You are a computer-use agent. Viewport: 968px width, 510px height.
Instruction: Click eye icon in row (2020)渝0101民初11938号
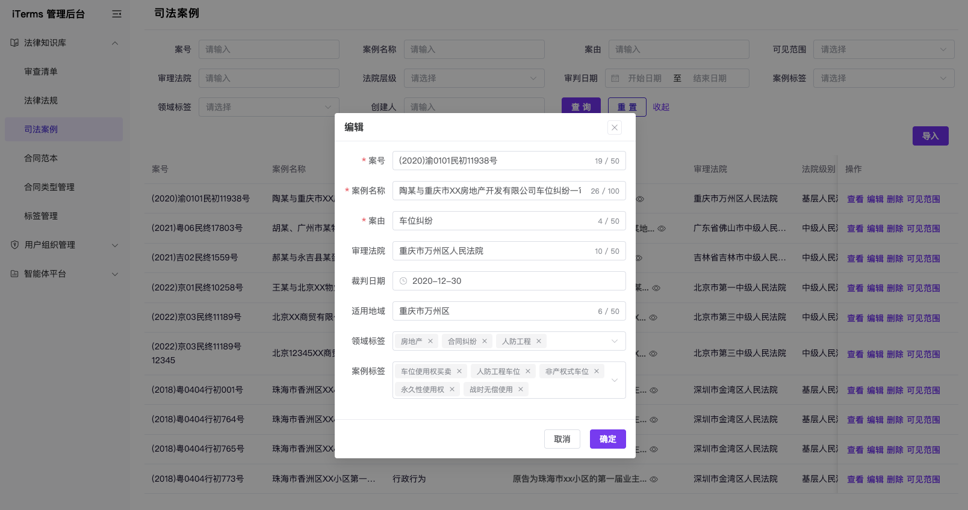(640, 198)
